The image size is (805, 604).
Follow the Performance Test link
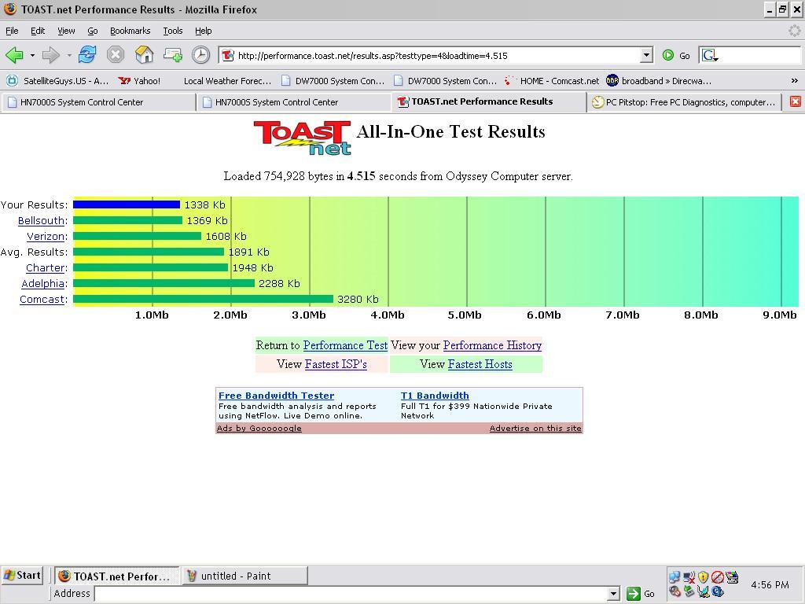click(x=345, y=345)
